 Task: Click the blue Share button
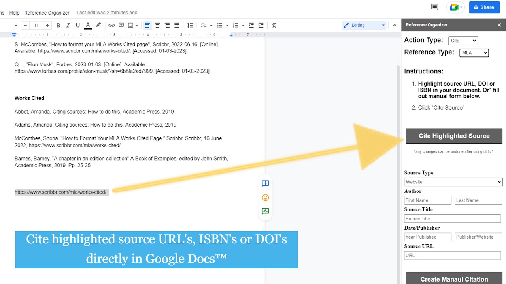tap(484, 7)
